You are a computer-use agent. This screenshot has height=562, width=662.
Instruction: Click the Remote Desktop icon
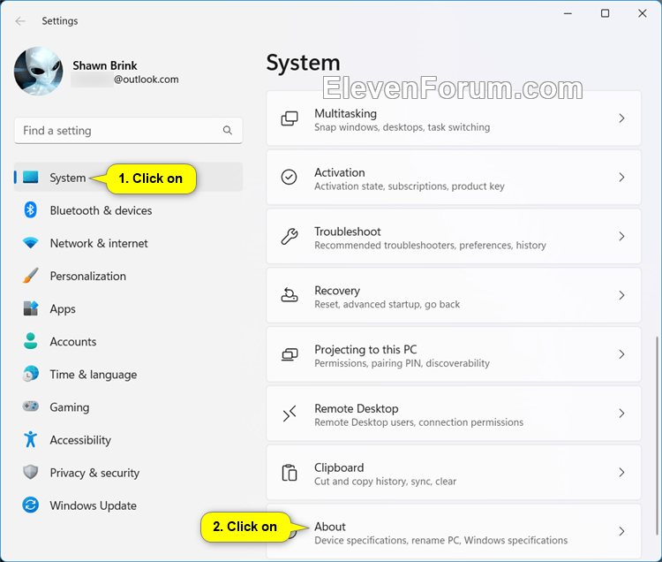click(x=290, y=414)
